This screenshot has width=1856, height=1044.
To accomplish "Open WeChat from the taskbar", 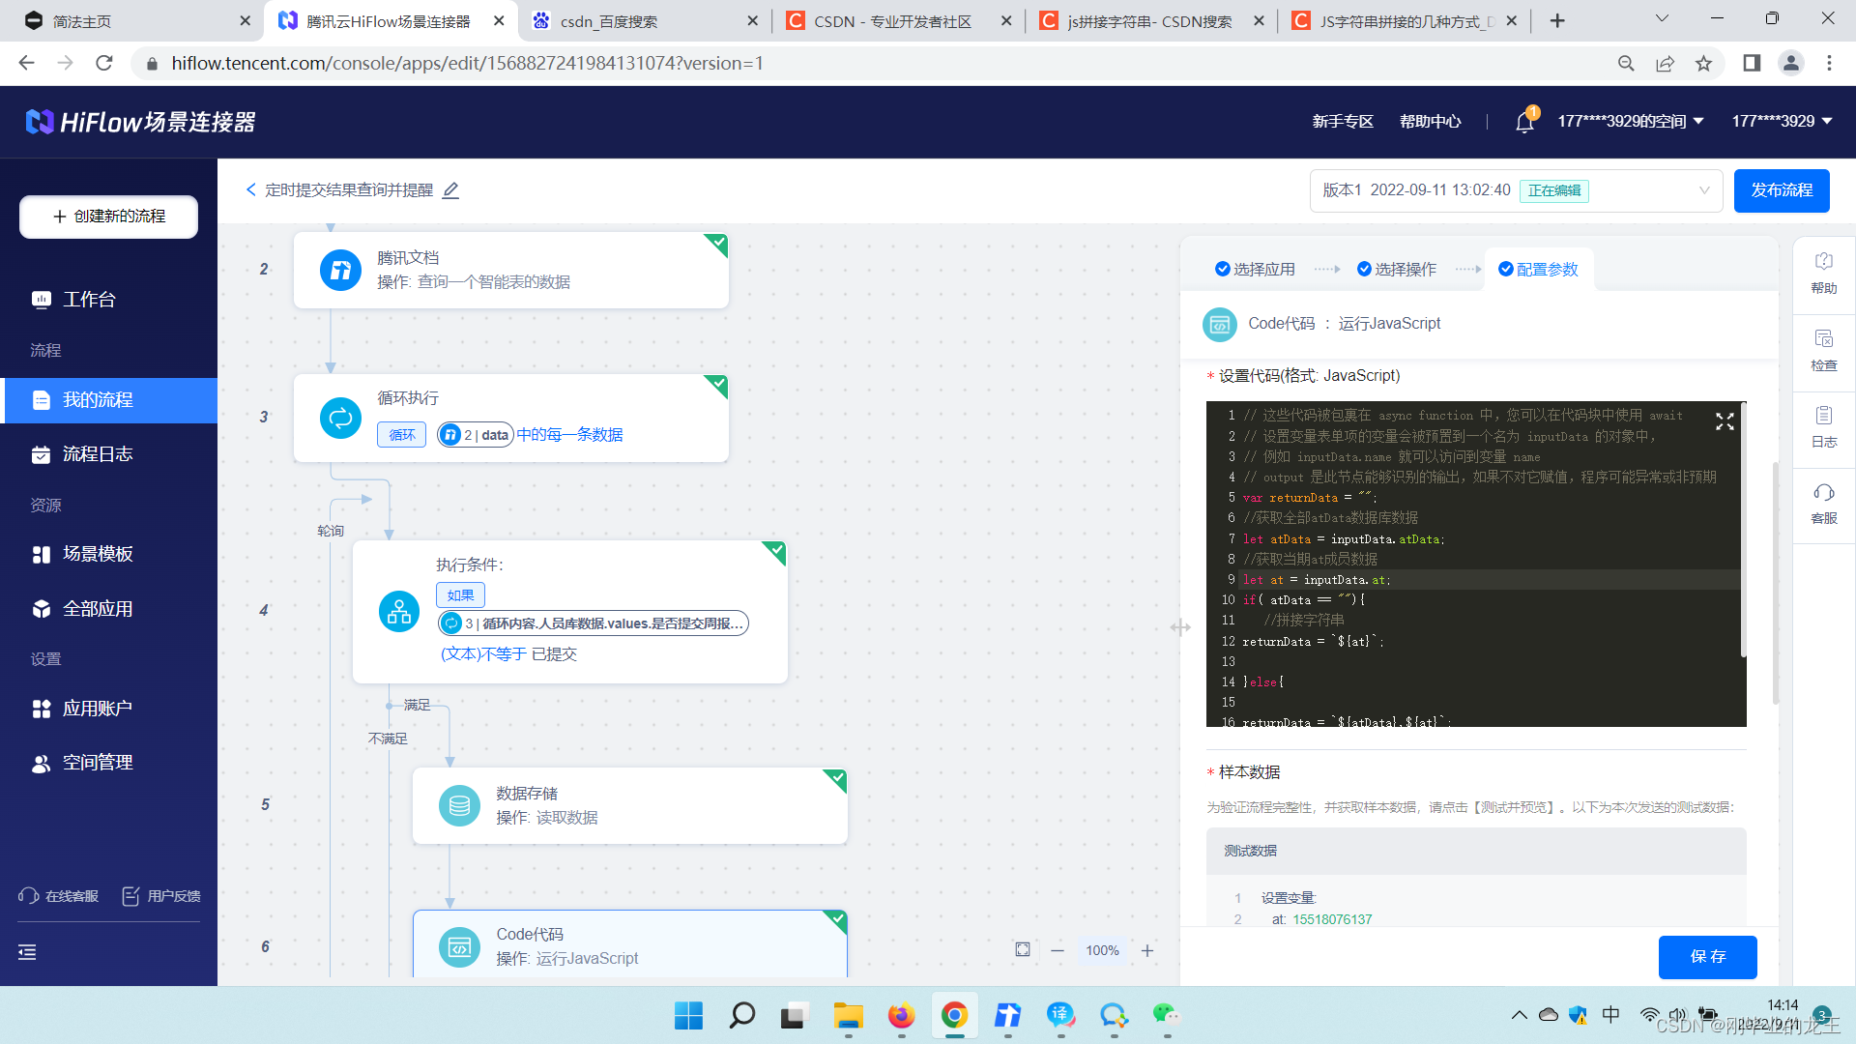I will pos(1166,1015).
